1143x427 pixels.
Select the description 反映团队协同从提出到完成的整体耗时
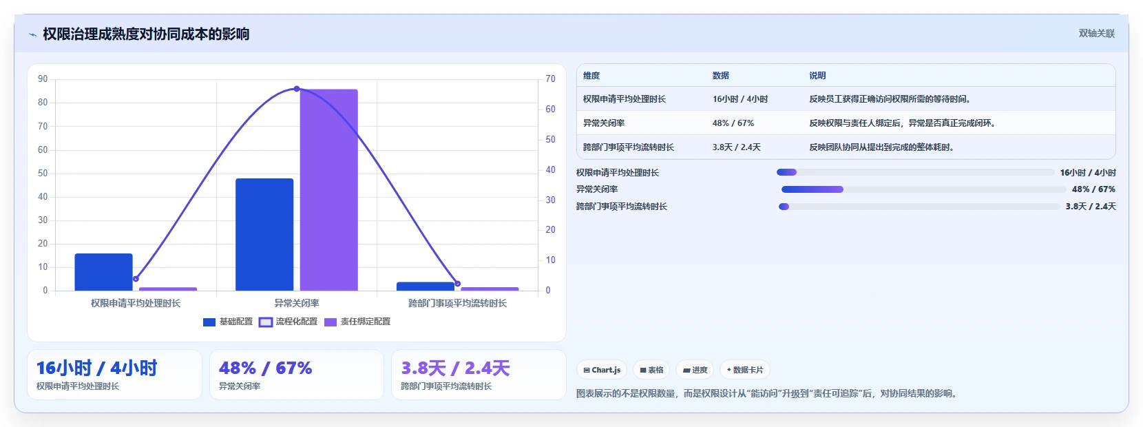pyautogui.click(x=883, y=147)
